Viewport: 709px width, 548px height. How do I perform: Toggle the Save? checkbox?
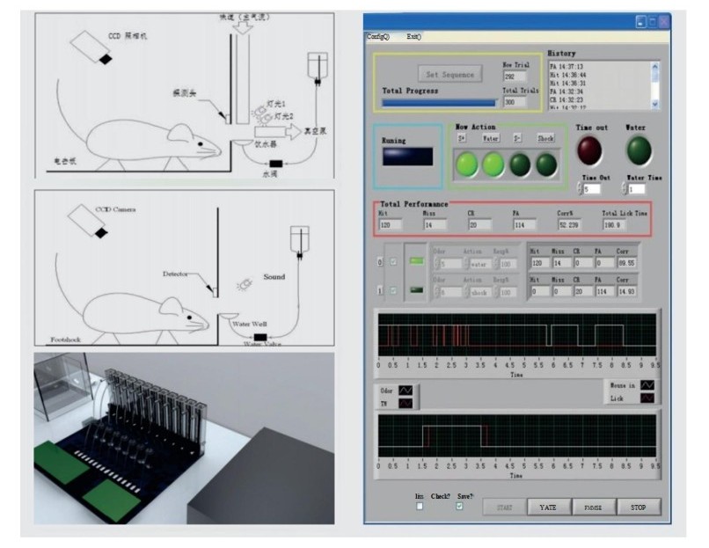pos(459,506)
